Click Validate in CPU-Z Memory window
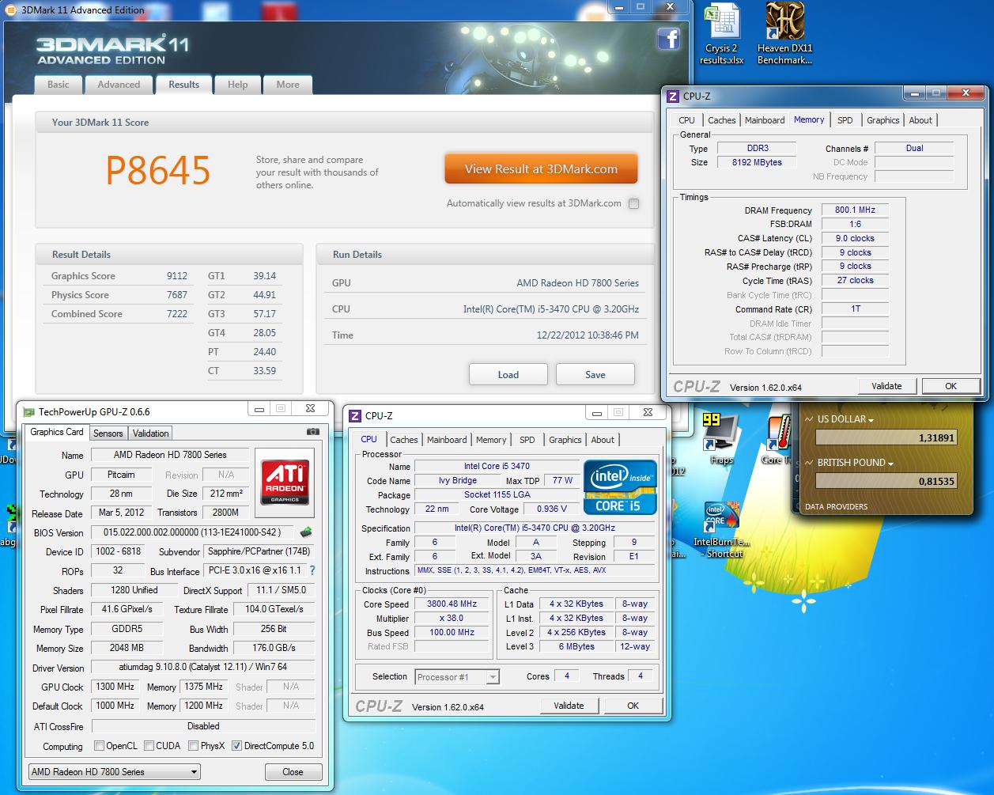Viewport: 994px width, 795px height. (886, 386)
